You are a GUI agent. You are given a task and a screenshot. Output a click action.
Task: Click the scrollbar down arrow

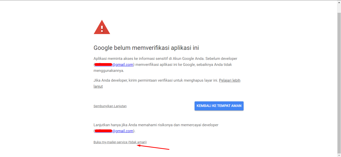[339, 155]
